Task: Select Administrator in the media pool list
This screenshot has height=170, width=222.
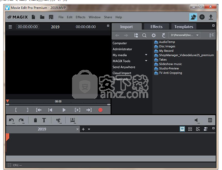Action: click(x=122, y=49)
